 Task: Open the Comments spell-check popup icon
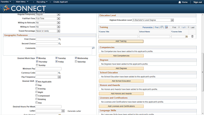[x=93, y=48]
